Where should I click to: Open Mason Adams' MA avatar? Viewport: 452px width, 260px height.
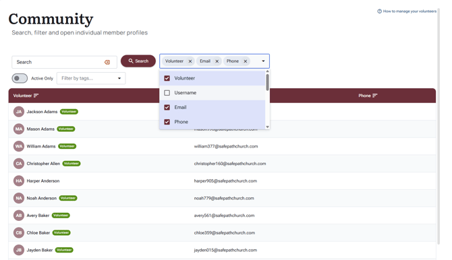point(19,129)
